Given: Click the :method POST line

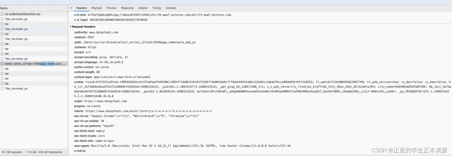Looking at the screenshot, I should tap(84, 37).
